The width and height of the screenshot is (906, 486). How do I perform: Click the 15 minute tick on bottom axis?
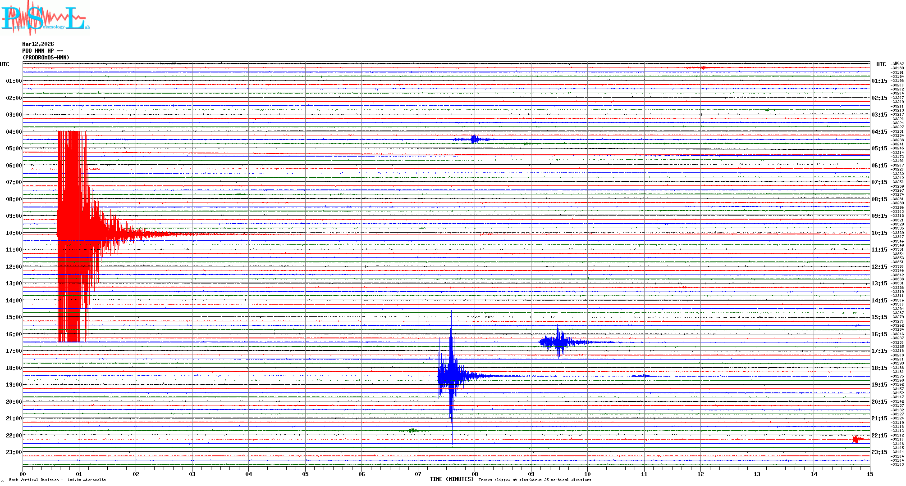869,474
